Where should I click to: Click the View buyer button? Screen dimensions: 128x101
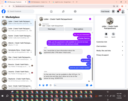[x=51, y=29]
